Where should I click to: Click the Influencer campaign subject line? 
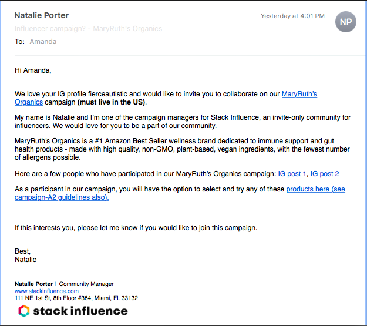pos(88,28)
